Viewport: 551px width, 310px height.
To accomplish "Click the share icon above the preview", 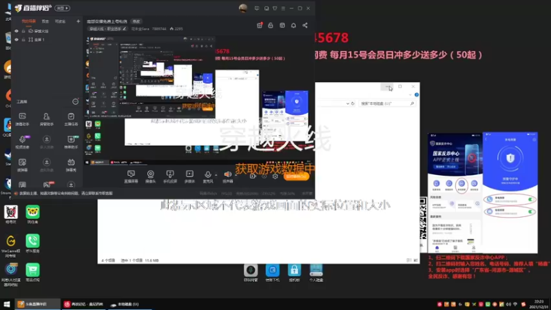I will pos(305,25).
